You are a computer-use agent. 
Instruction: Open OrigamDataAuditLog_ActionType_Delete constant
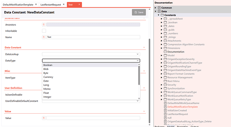(x=189, y=121)
